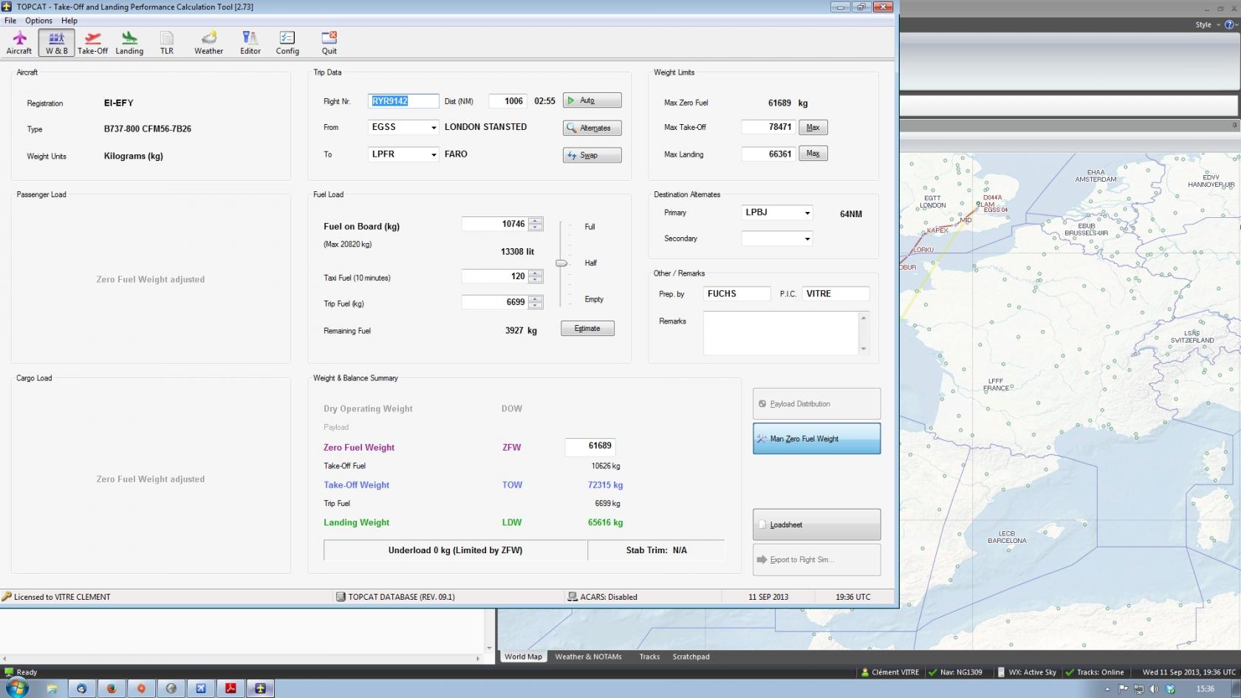Click help icon in background window

(1230, 24)
